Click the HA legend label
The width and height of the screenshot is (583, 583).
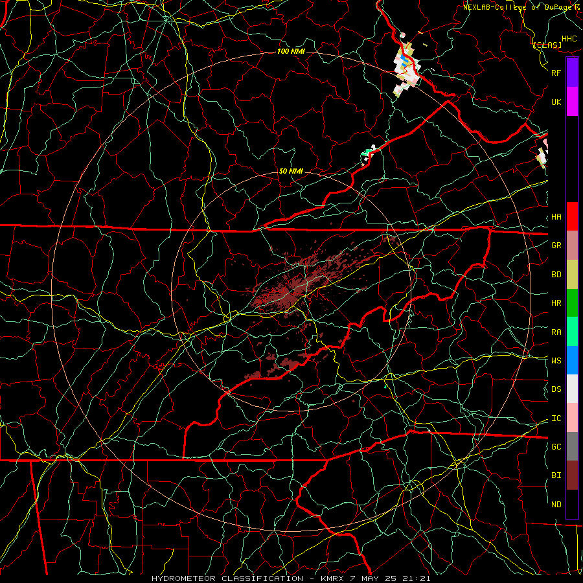point(556,217)
